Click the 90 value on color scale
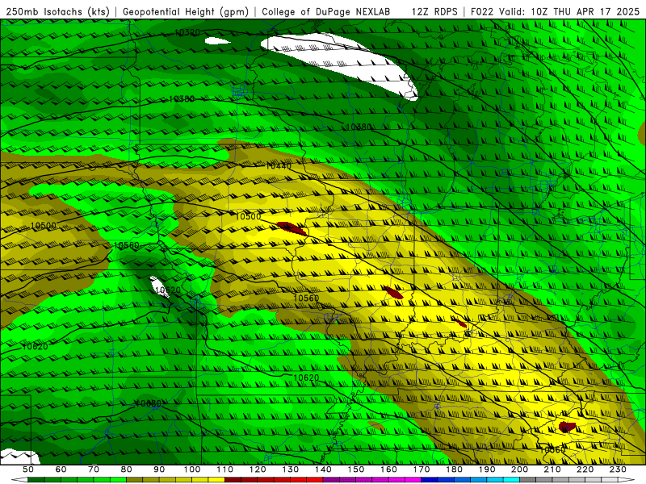646x484 pixels. coord(159,469)
